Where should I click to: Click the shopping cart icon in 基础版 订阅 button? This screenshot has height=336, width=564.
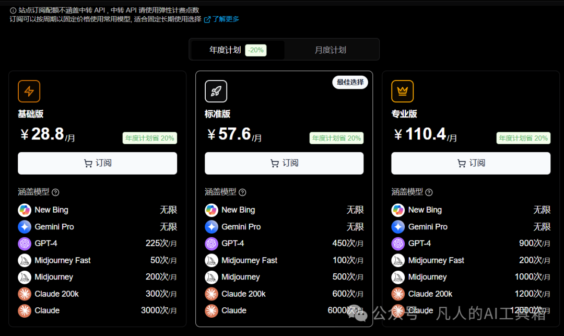pos(88,164)
